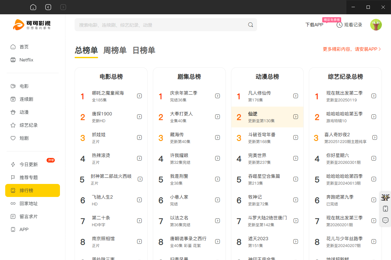Open Netflix in the sidebar

pos(26,60)
